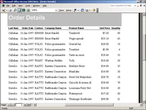Click the Design View icon in toolbar
Viewport: 146px width, 110px height.
4,10
